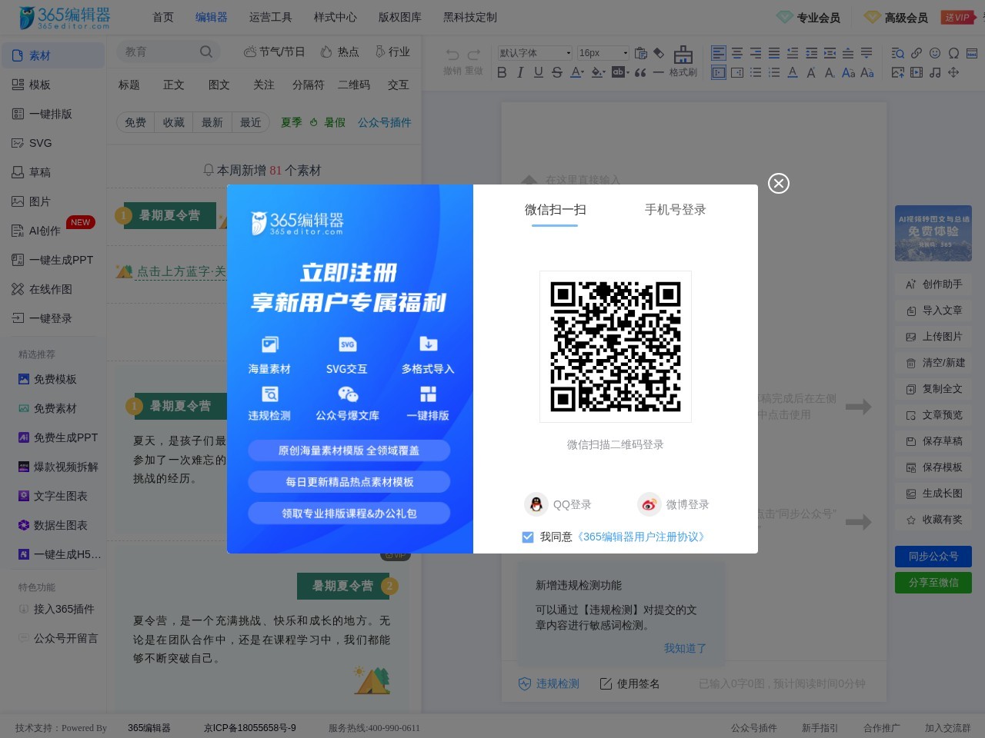Open the 365编辑器用户注册协议 link
This screenshot has width=985, height=738.
(643, 537)
